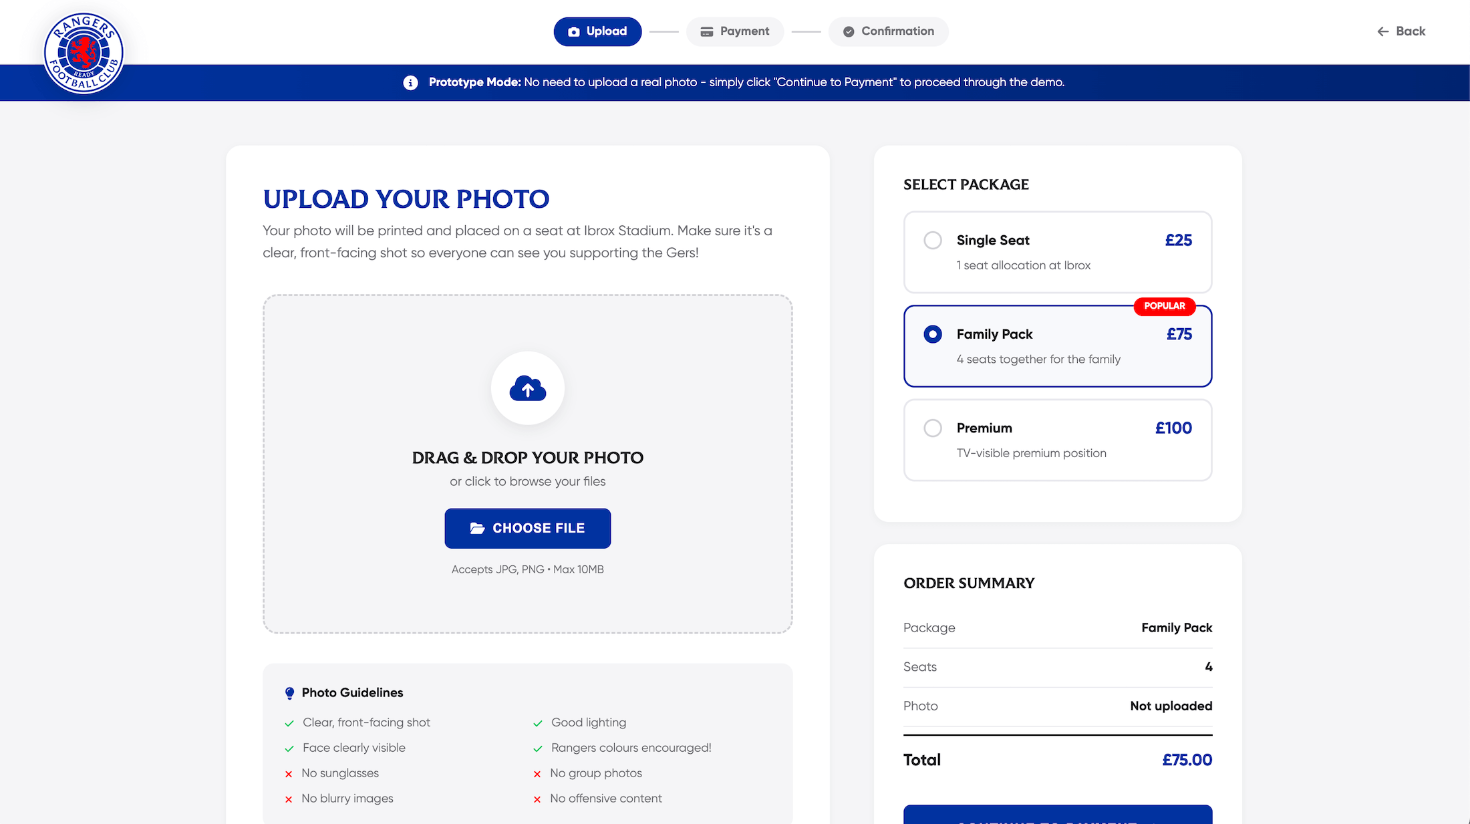Click the camera icon in Upload step

573,31
